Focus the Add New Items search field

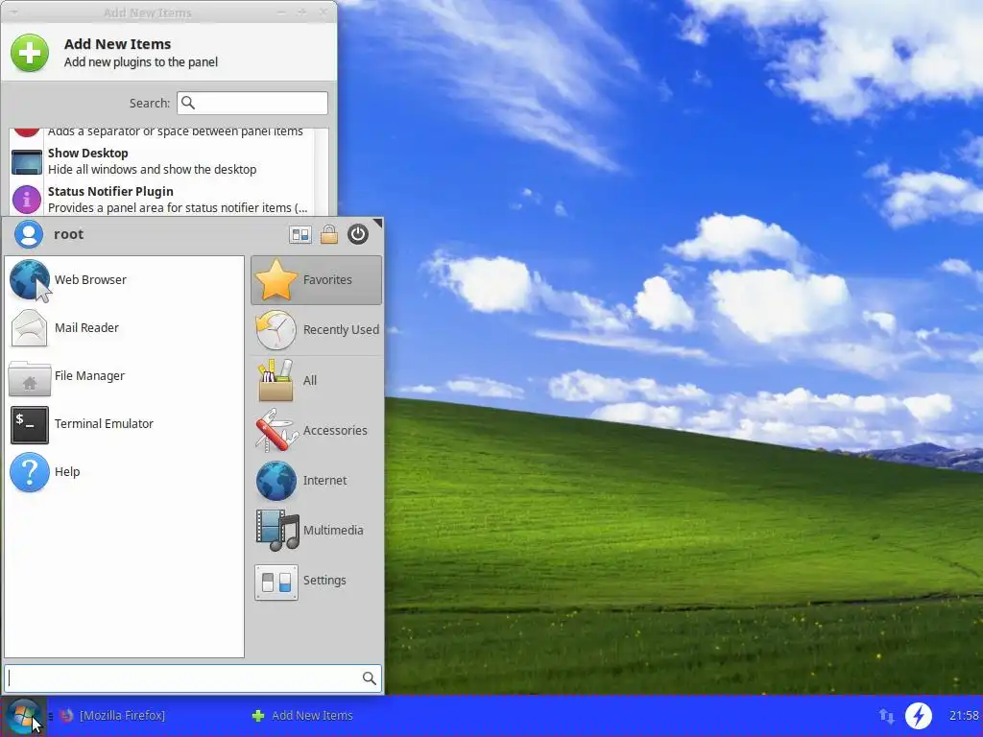click(252, 104)
